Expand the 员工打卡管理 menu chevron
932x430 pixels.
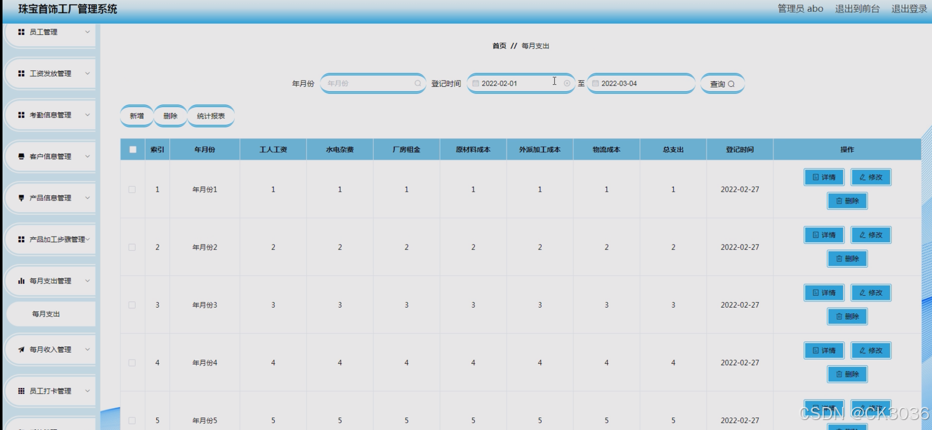click(x=87, y=391)
